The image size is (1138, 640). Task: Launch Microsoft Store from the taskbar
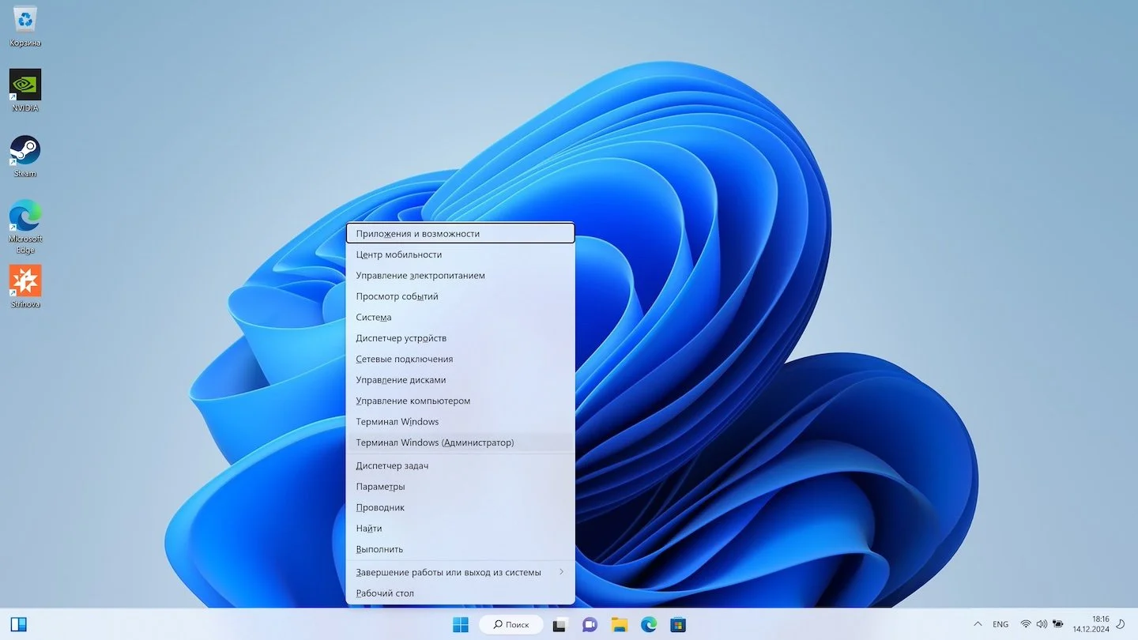(677, 625)
